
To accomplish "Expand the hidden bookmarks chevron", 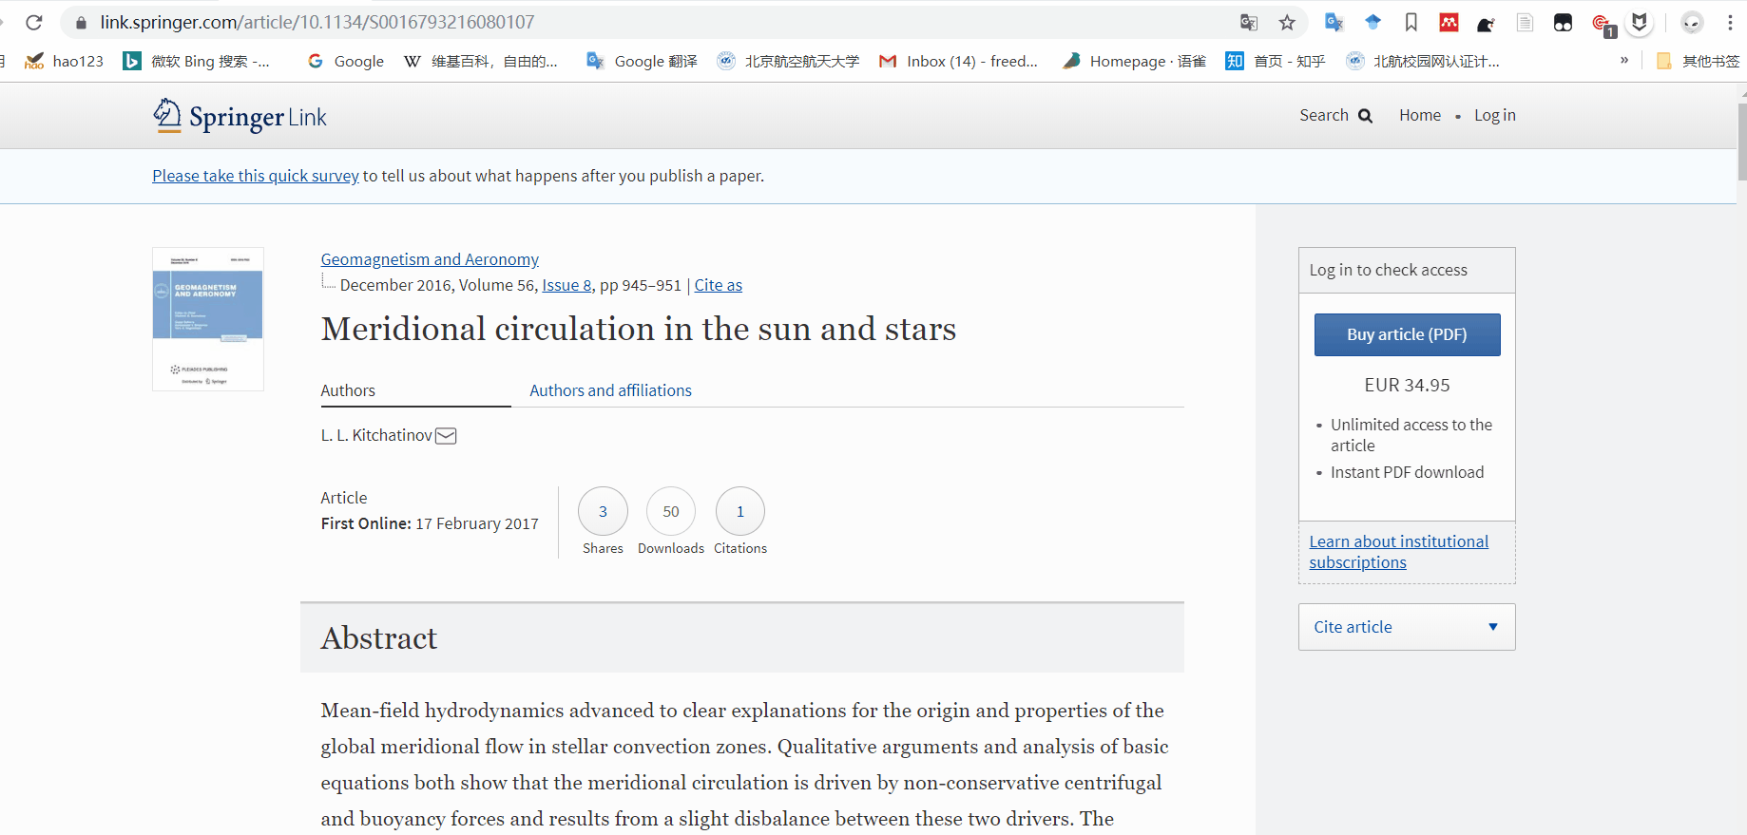I will pyautogui.click(x=1624, y=61).
